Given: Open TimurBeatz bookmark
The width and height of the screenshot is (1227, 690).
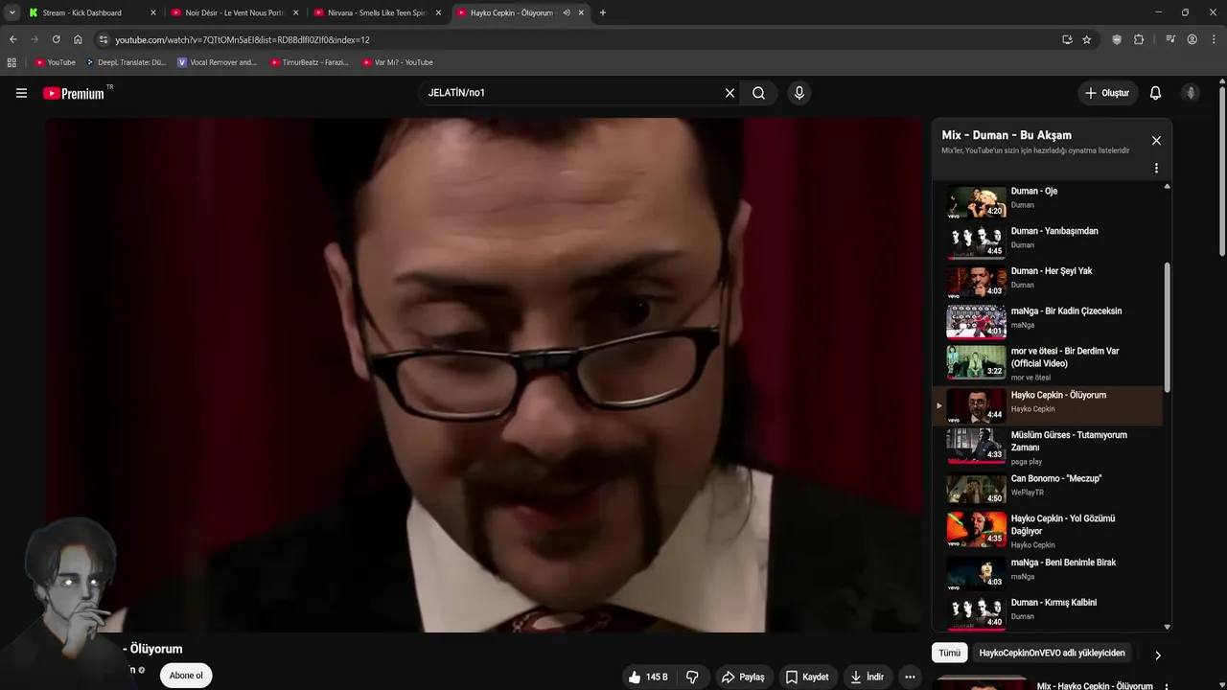Looking at the screenshot, I should coord(310,62).
